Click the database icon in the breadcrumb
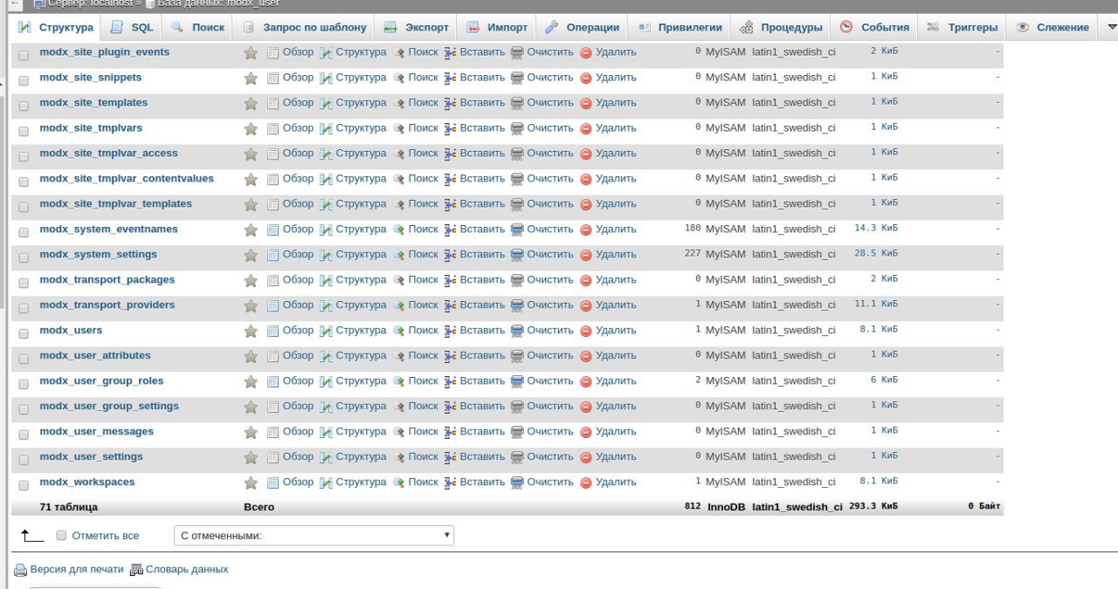This screenshot has width=1118, height=589. (150, 3)
